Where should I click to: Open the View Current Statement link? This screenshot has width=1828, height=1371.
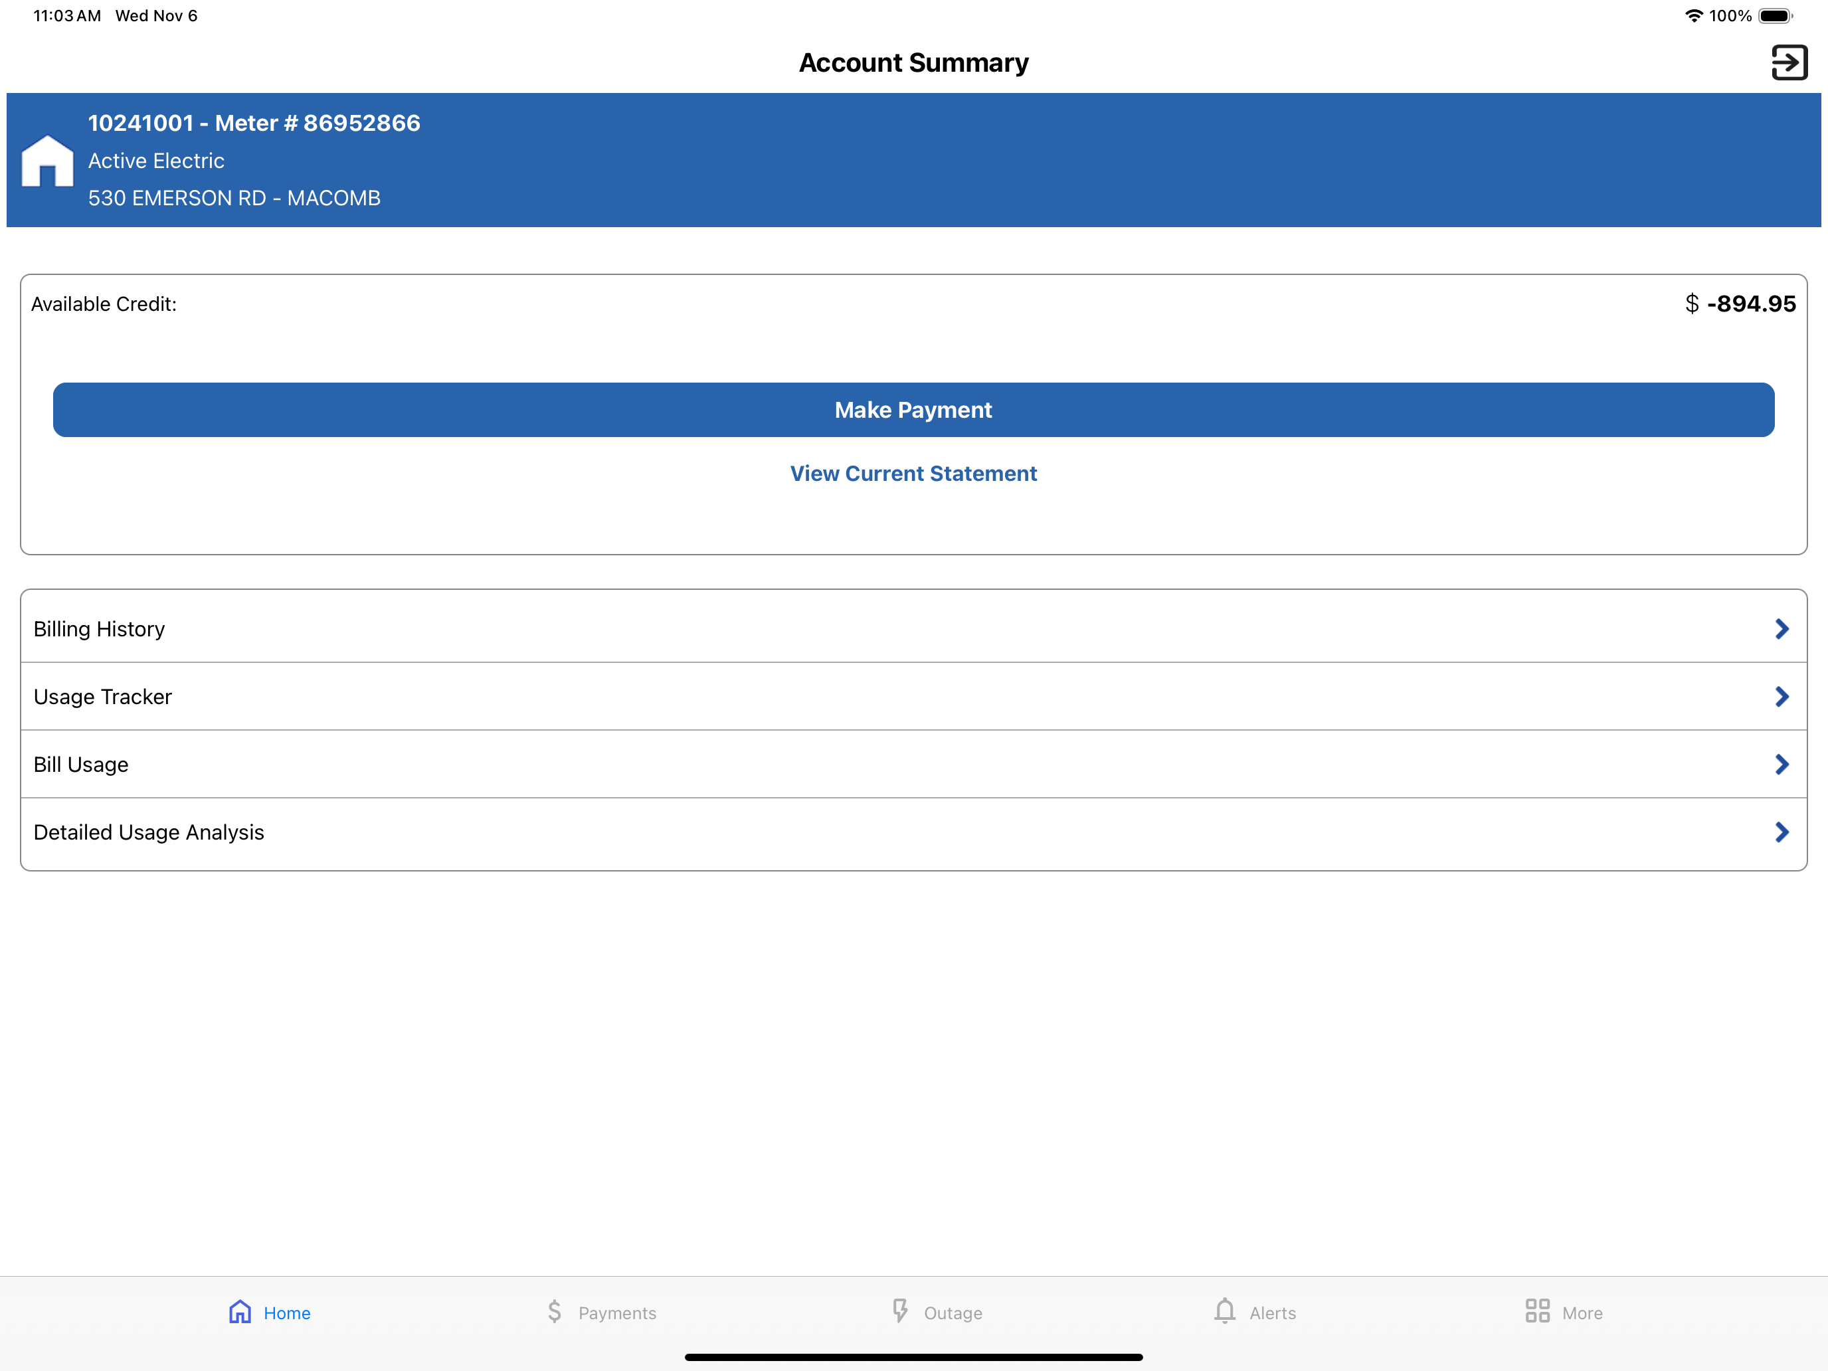(x=913, y=474)
